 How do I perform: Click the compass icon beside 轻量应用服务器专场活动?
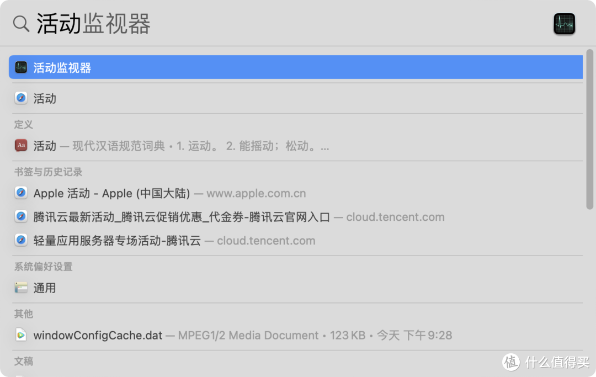21,240
